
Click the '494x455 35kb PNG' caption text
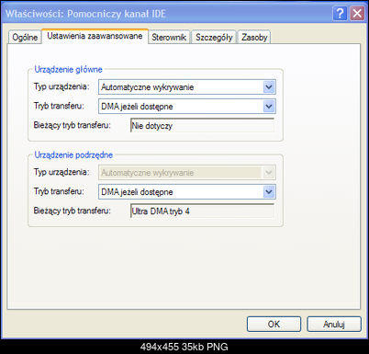(184, 347)
